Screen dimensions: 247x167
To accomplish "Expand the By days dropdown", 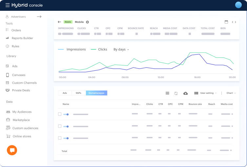I will [121, 49].
